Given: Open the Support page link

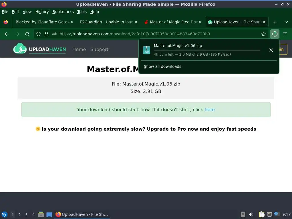Looking at the screenshot, I should (99, 50).
